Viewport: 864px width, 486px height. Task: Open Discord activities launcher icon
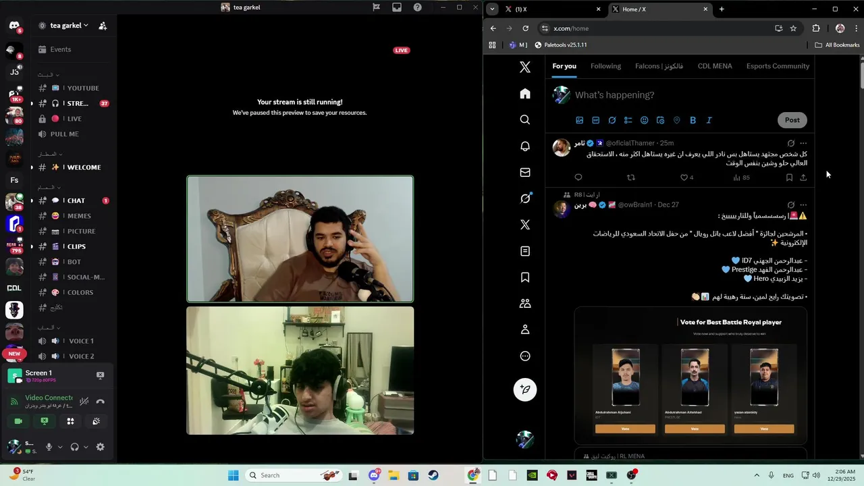pyautogui.click(x=70, y=421)
